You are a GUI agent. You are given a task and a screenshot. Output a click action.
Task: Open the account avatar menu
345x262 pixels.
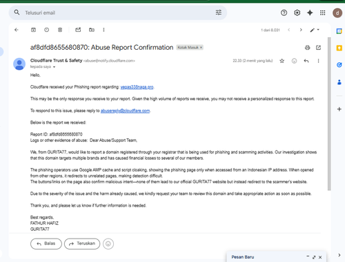pyautogui.click(x=337, y=12)
